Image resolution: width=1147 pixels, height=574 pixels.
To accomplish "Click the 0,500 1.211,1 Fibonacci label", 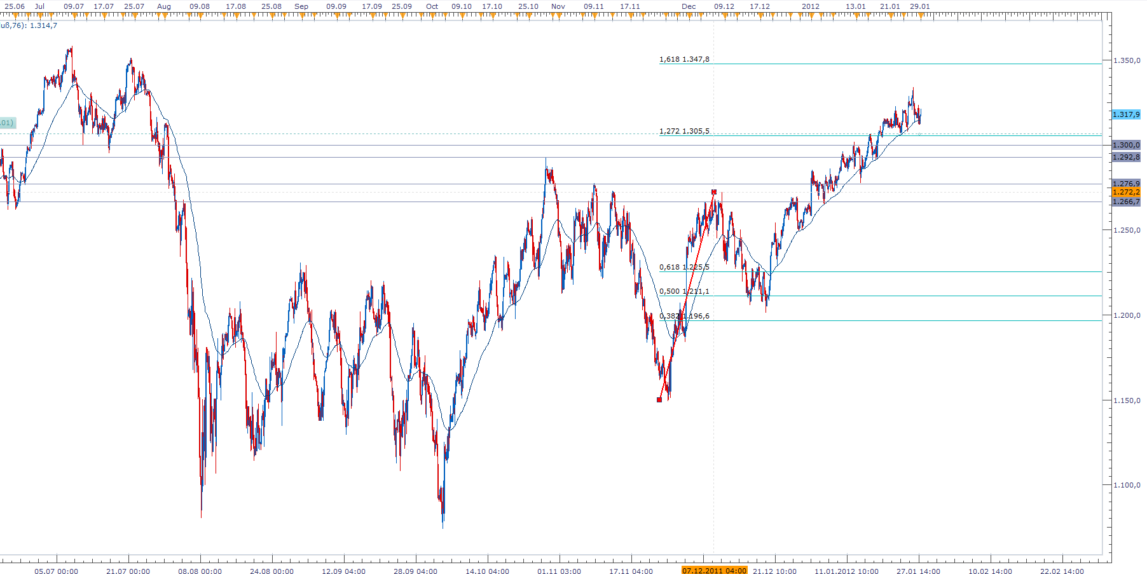I will point(684,291).
